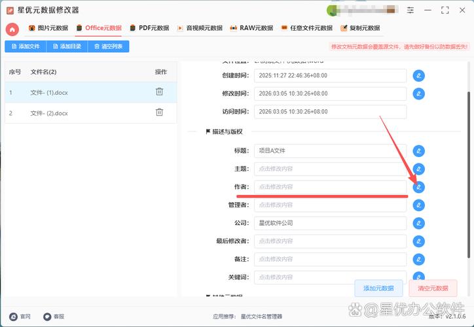474x327 pixels.
Task: Click the 描述与版权 section heading
Action: (225, 131)
